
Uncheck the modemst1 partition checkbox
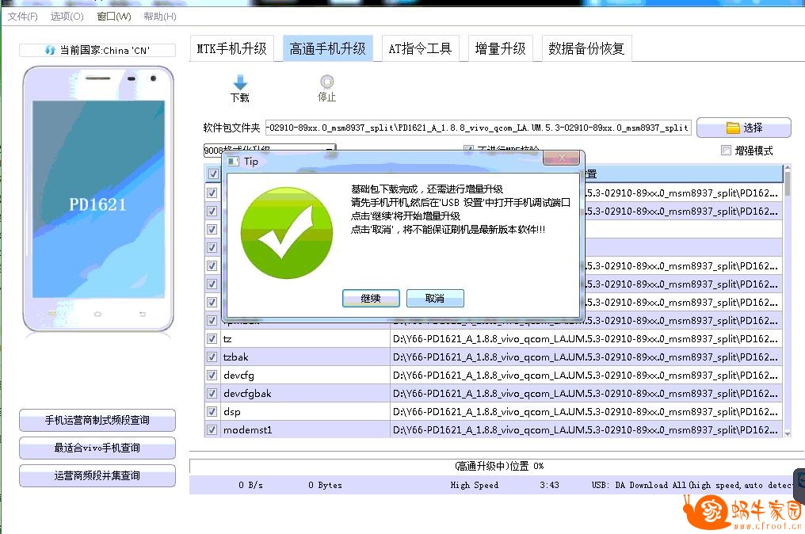pyautogui.click(x=212, y=429)
